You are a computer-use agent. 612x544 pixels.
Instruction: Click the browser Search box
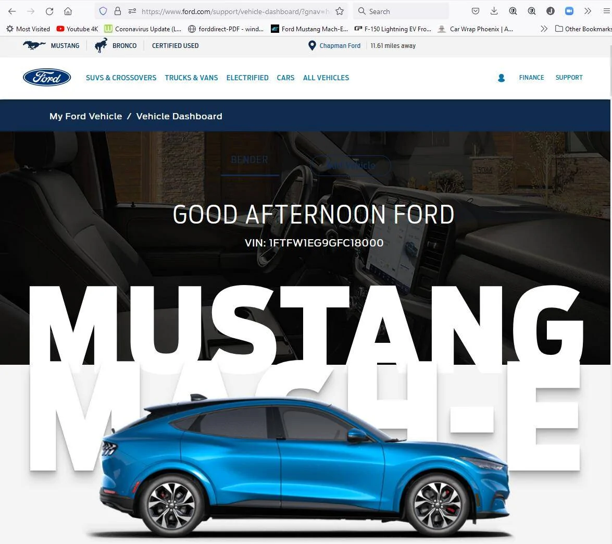point(401,11)
